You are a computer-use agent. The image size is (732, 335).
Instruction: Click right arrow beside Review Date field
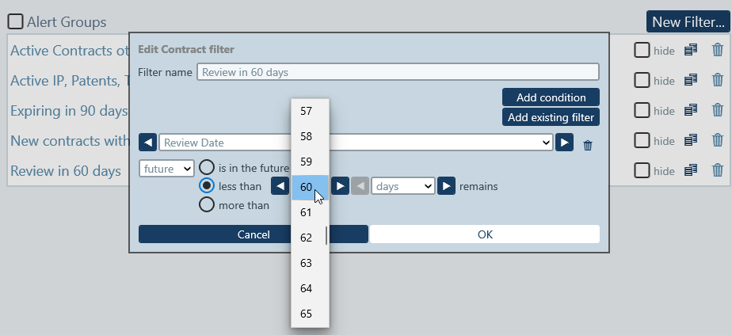click(x=564, y=143)
